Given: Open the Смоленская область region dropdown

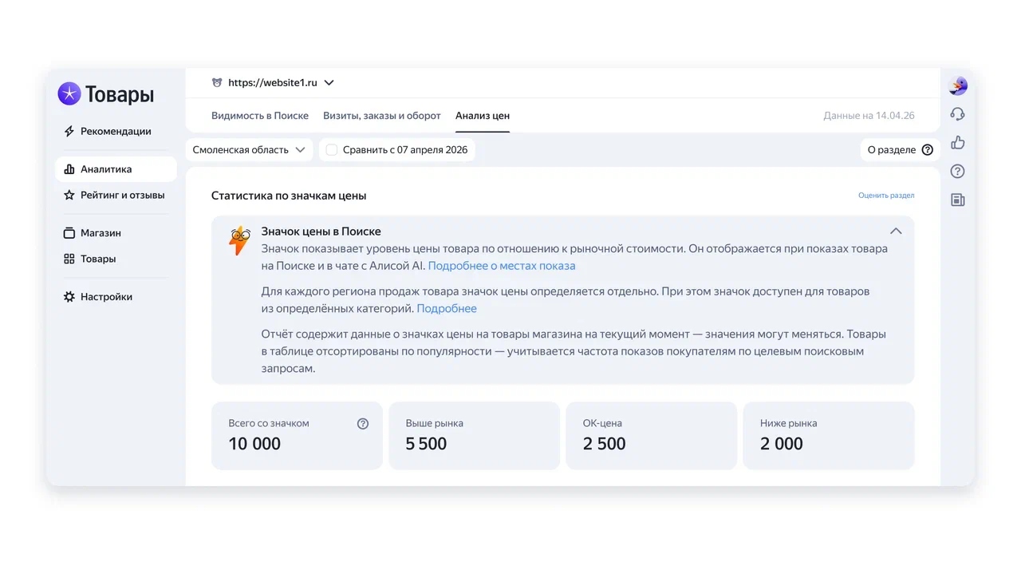Looking at the screenshot, I should tap(249, 150).
